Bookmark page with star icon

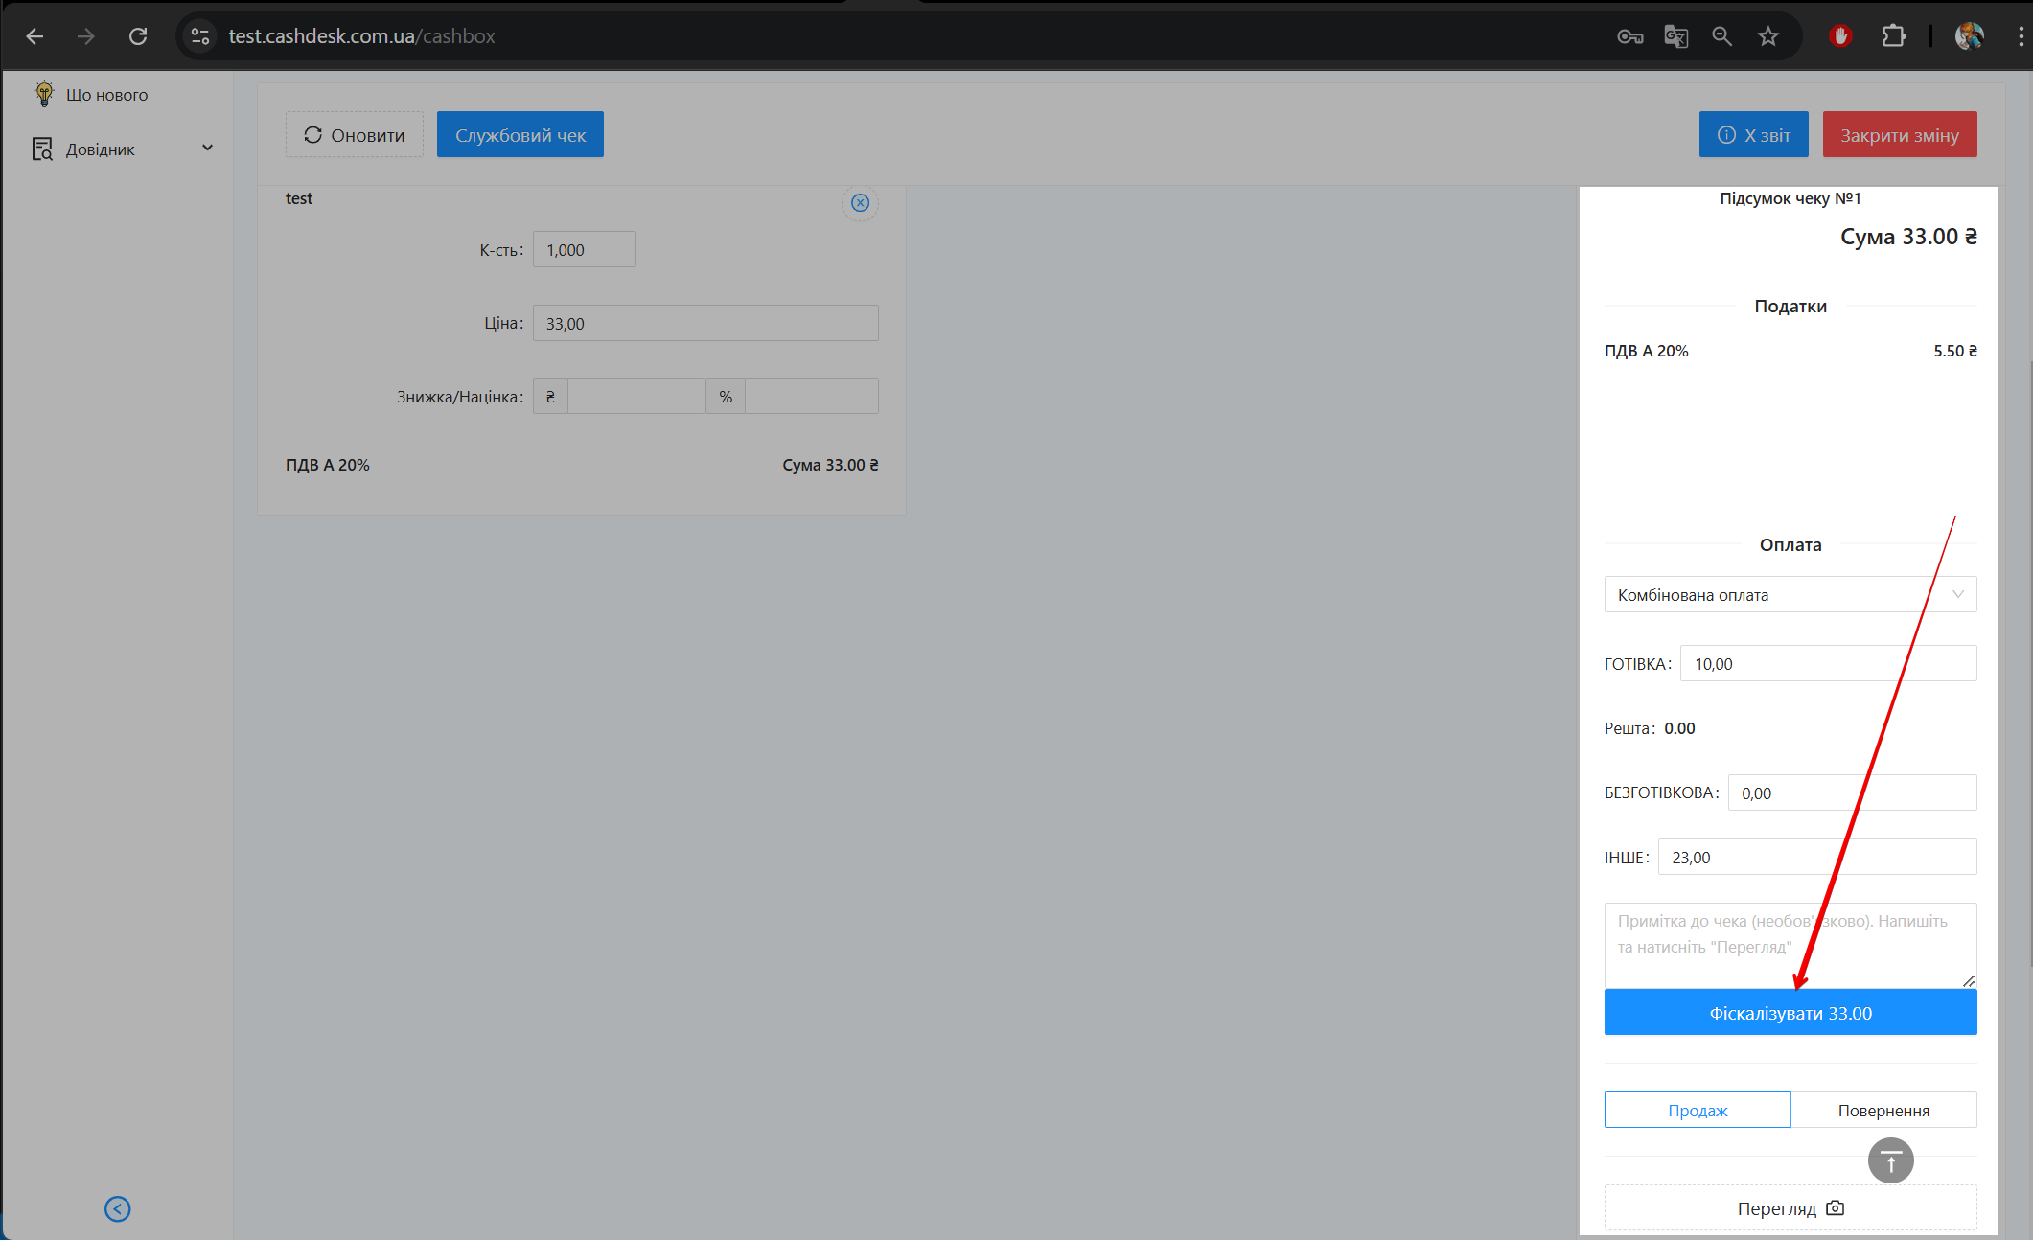(x=1767, y=36)
